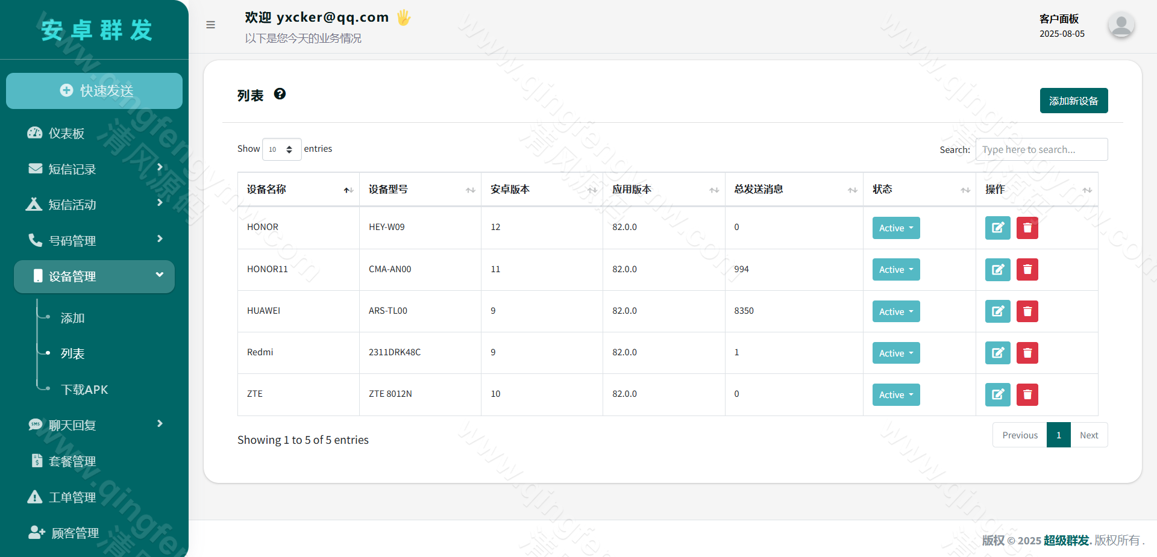1157x557 pixels.
Task: Open the 超级群发 footer link
Action: (1066, 540)
